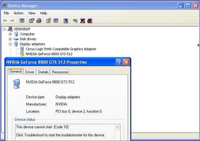Click the Disable device toolbar icon

90,21
